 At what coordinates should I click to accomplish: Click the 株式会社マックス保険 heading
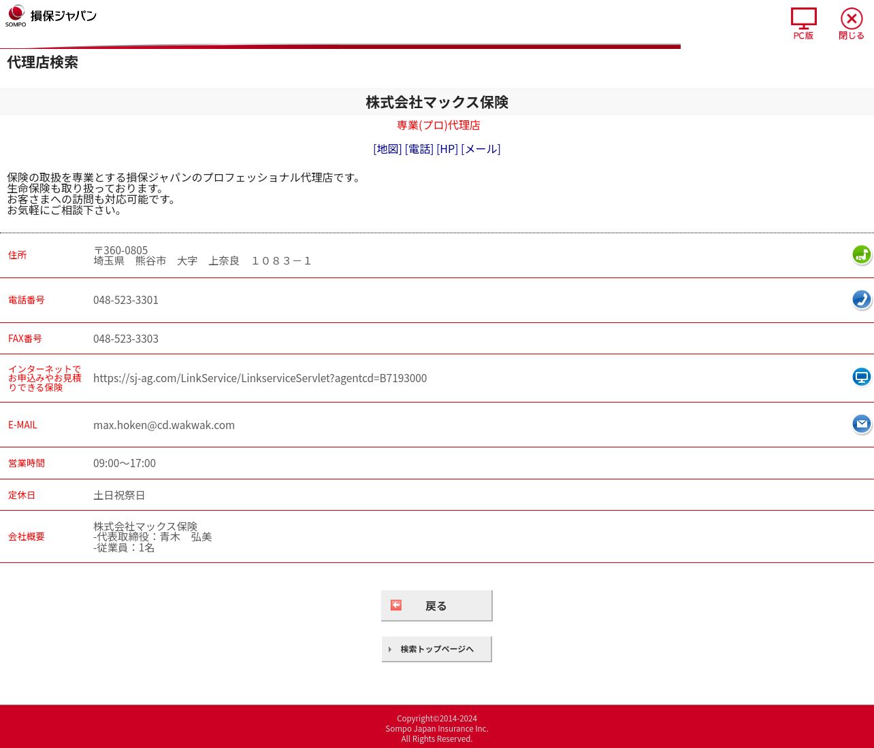pos(437,102)
